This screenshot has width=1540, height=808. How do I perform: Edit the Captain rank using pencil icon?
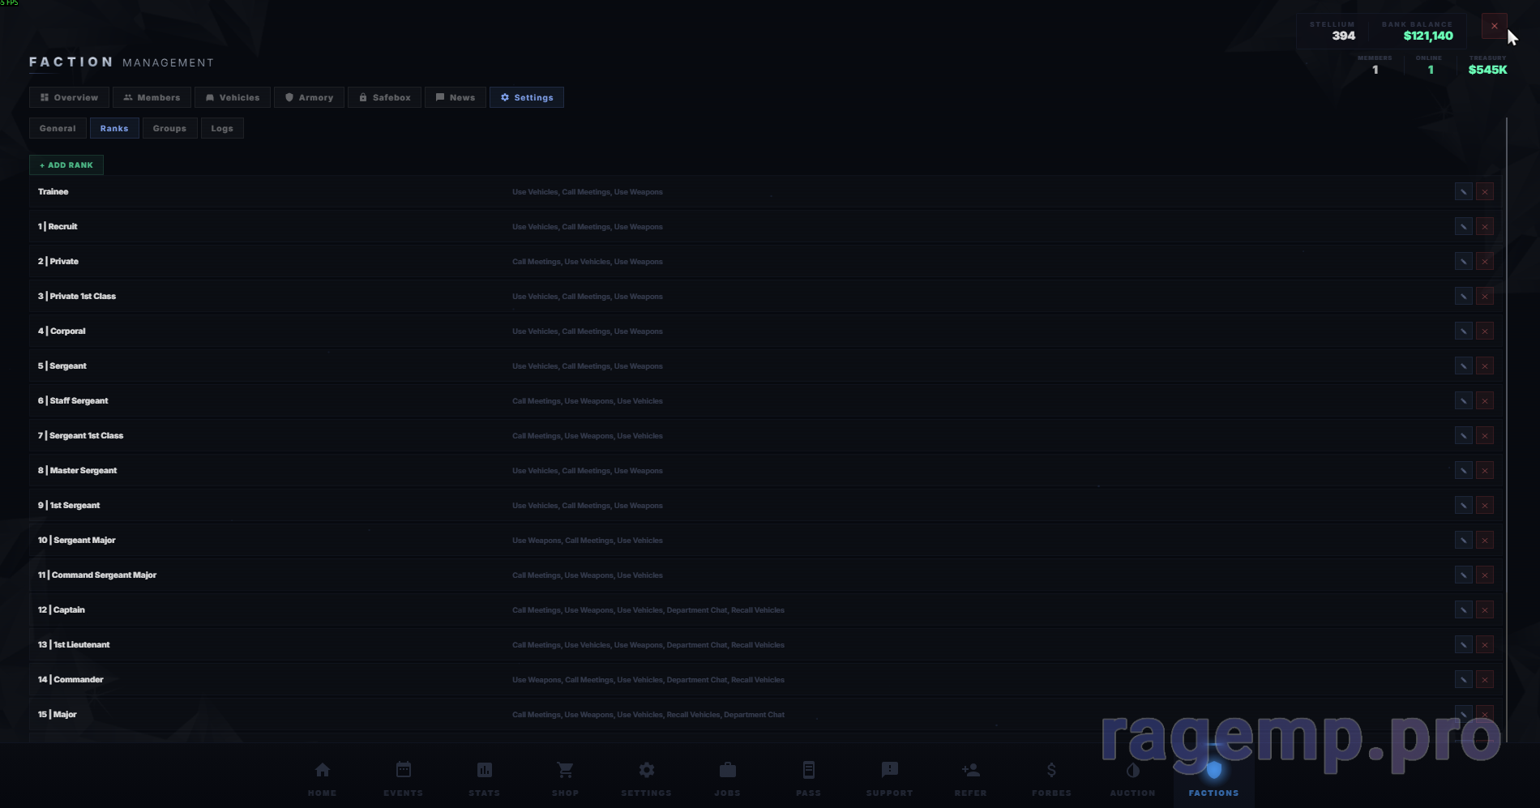pyautogui.click(x=1463, y=610)
